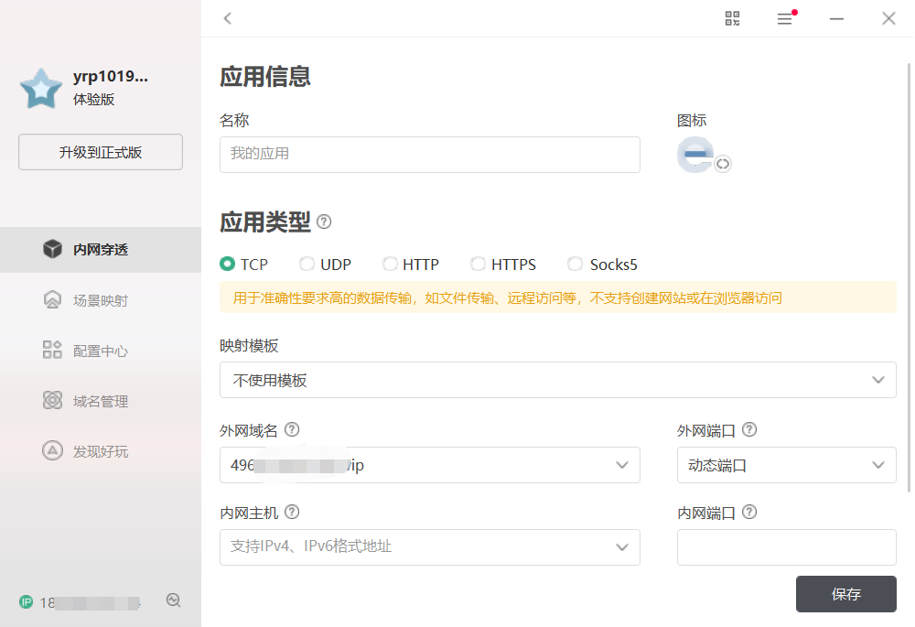This screenshot has height=627, width=915.
Task: Go back using the back arrow
Action: tap(228, 18)
